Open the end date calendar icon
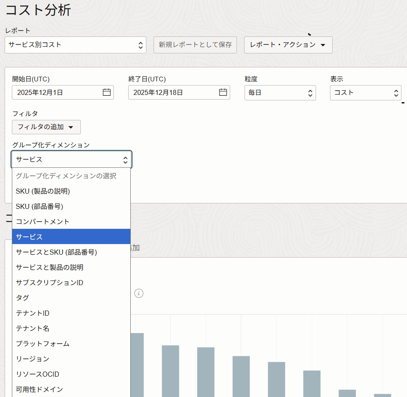This screenshot has width=407, height=397. (223, 92)
